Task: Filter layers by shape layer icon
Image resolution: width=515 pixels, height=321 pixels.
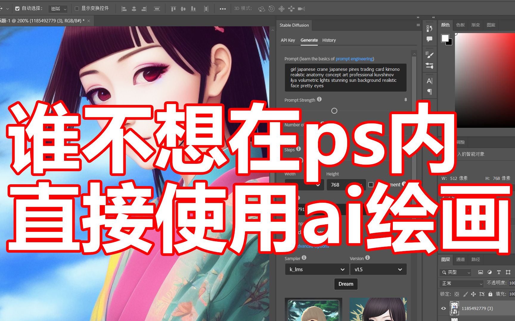Action: click(508, 272)
